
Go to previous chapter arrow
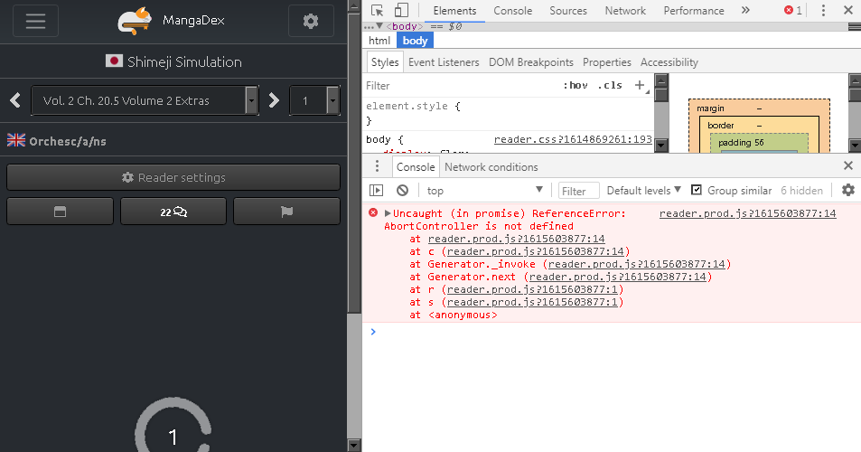(x=15, y=100)
